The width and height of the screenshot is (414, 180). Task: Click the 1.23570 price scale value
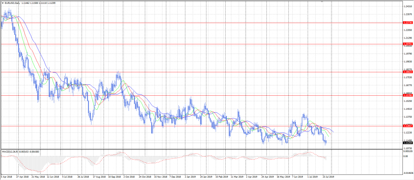pyautogui.click(x=408, y=14)
